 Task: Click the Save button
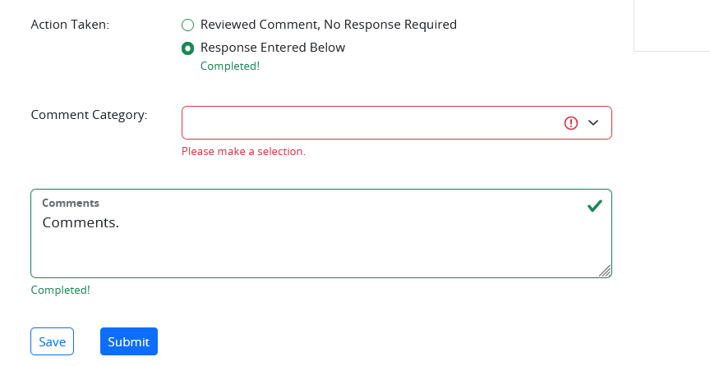(x=52, y=341)
